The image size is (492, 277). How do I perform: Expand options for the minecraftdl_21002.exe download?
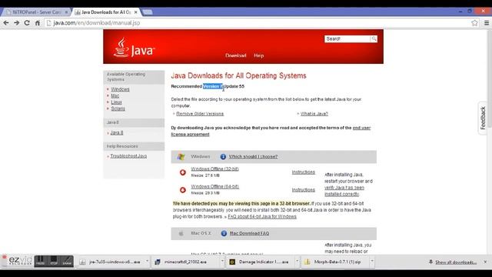pyautogui.click(x=222, y=262)
